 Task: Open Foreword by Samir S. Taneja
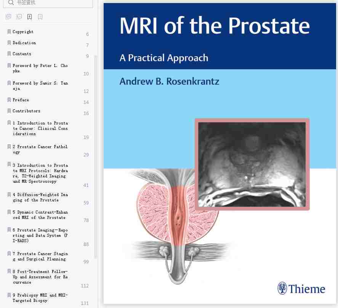click(40, 86)
